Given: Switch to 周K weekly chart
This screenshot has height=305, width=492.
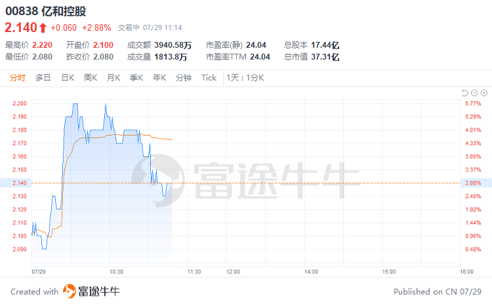Looking at the screenshot, I should point(91,77).
